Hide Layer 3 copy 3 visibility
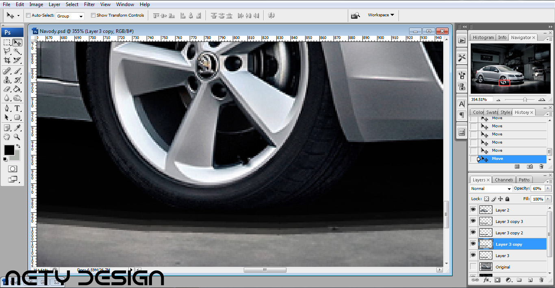 473,221
